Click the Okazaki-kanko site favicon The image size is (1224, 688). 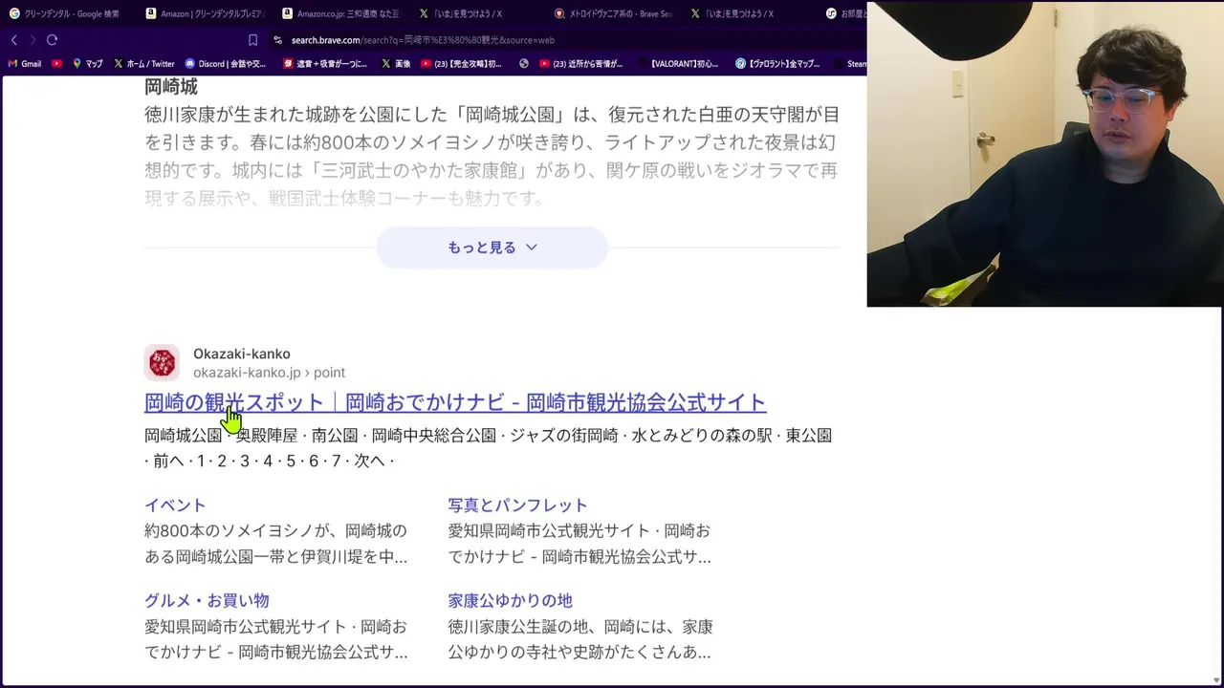coord(162,363)
